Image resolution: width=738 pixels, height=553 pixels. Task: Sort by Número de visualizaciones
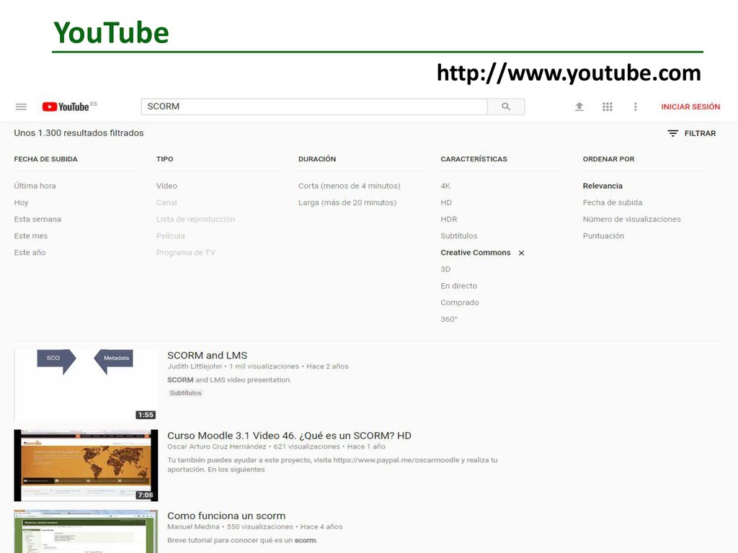[631, 219]
